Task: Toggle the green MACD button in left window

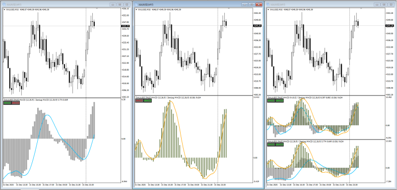Action: (x=7, y=103)
